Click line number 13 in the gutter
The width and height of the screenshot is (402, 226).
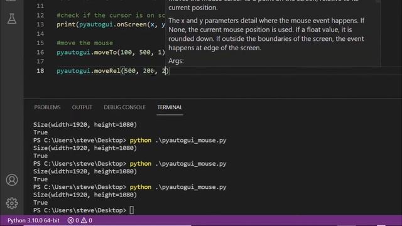coord(40,24)
